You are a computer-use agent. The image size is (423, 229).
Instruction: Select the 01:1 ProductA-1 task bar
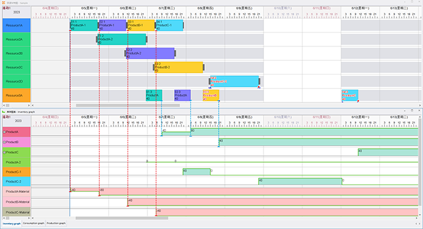point(84,25)
